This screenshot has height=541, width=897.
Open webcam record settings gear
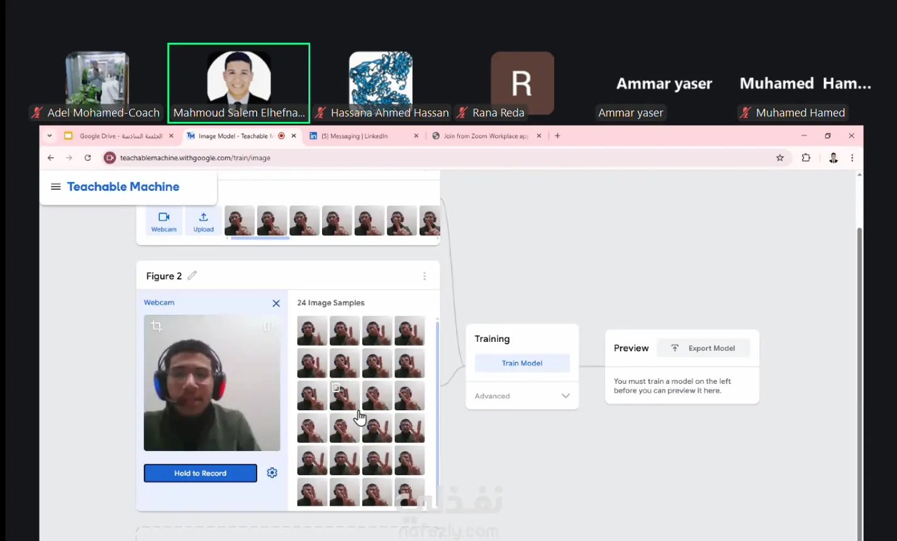click(x=272, y=473)
